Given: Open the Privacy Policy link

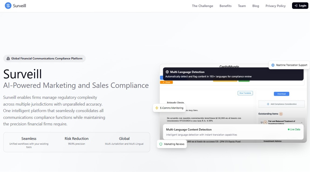Looking at the screenshot, I should pos(276,6).
